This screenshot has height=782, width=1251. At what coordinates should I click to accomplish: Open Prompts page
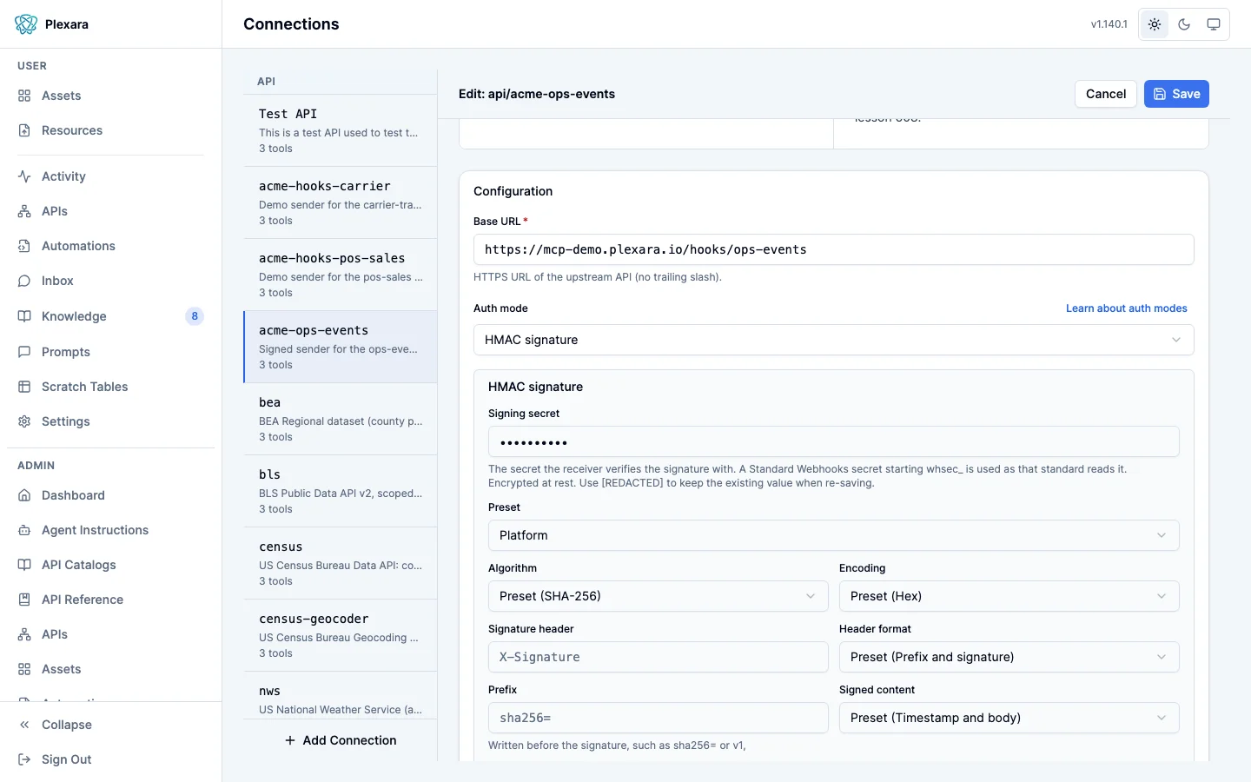110,352
